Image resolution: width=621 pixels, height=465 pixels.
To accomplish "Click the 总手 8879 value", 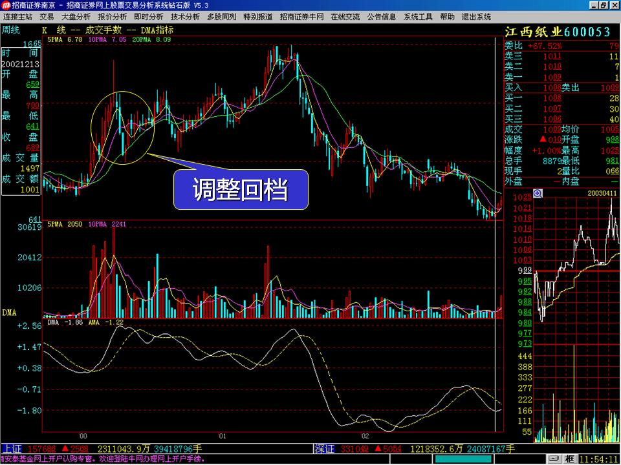I will click(552, 161).
